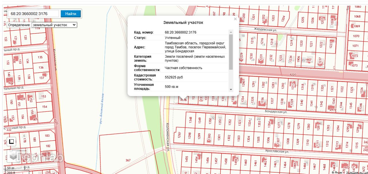
Task: Select parcel 1467 on the map
Action: click(315, 166)
